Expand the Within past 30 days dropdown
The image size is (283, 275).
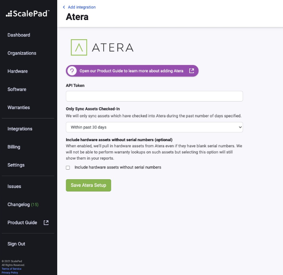[154, 127]
